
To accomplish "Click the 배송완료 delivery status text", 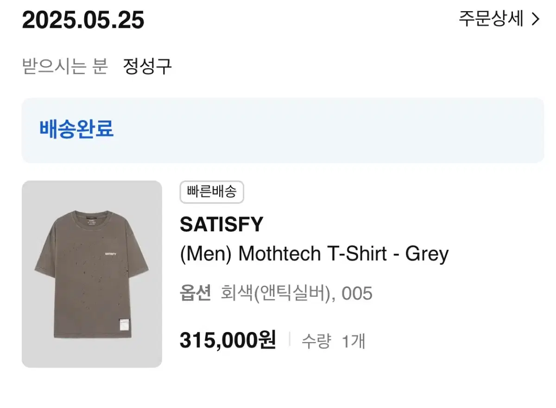I will pyautogui.click(x=76, y=129).
